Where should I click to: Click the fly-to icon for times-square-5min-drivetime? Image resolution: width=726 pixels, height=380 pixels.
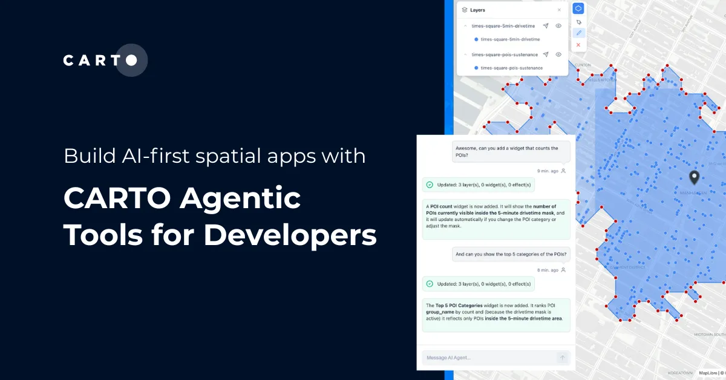pos(546,25)
